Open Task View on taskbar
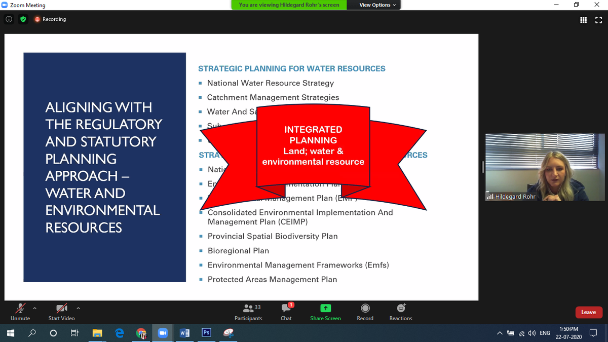 click(x=74, y=333)
